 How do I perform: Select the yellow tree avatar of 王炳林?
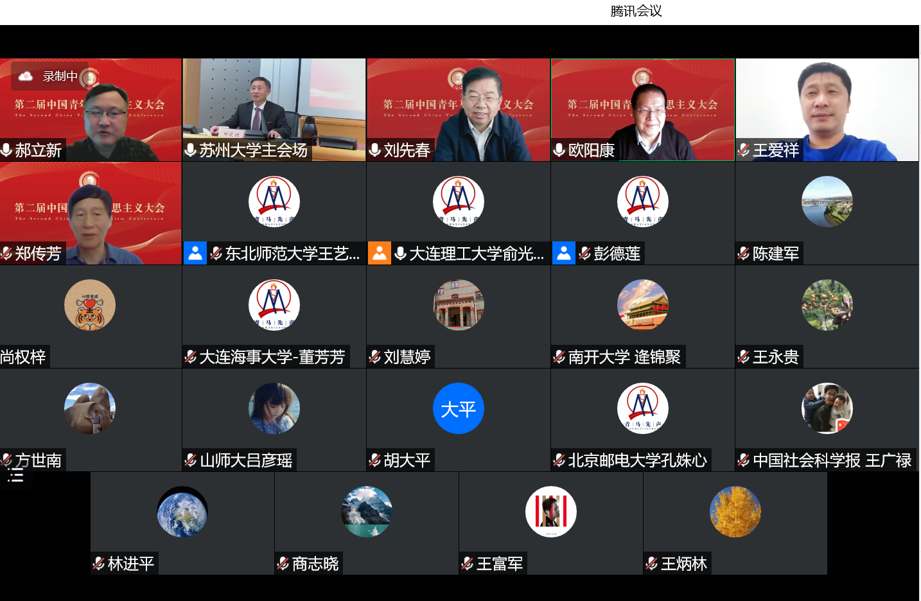click(x=735, y=512)
